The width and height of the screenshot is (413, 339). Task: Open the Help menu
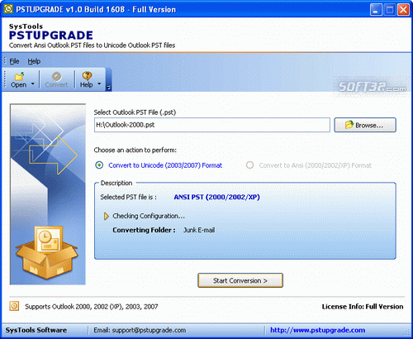34,61
